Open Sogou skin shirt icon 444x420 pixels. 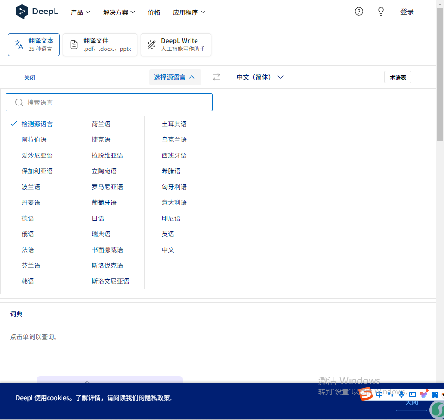click(424, 394)
